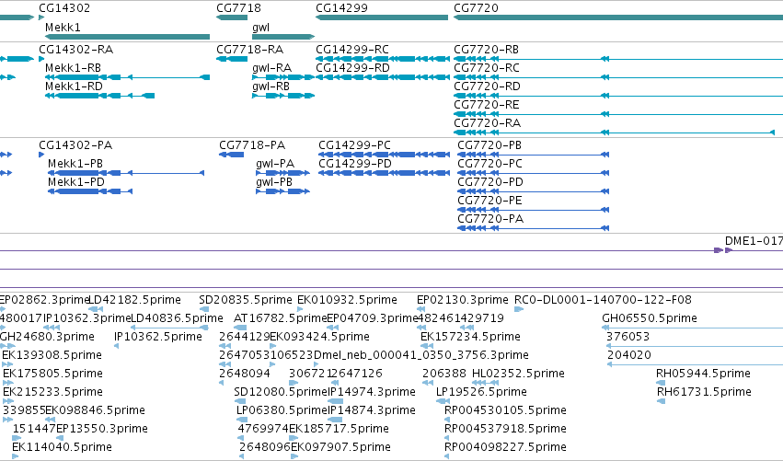Click the EK097907.5prime EST label
Viewport: 783px width, 461px height.
point(340,447)
